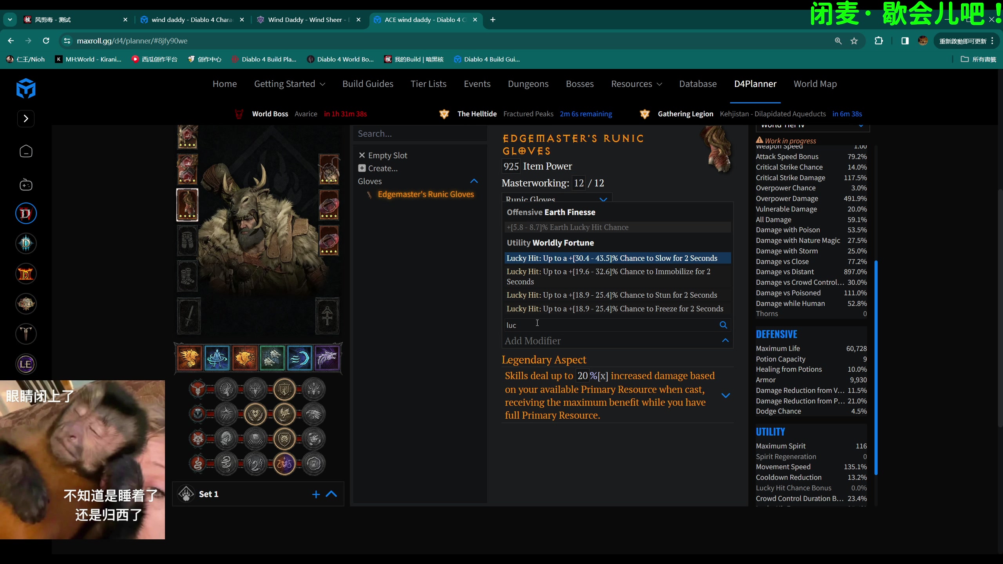This screenshot has height=564, width=1003.
Task: Add a new set with plus icon
Action: tap(316, 494)
